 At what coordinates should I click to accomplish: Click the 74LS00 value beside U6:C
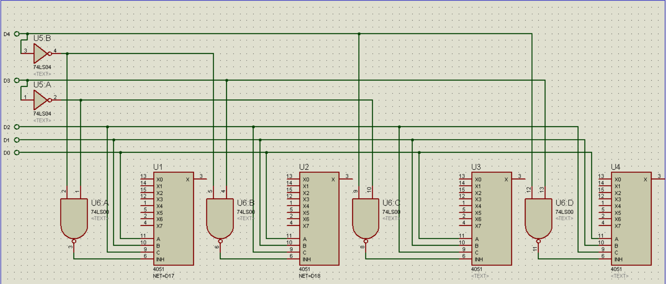[x=391, y=212]
